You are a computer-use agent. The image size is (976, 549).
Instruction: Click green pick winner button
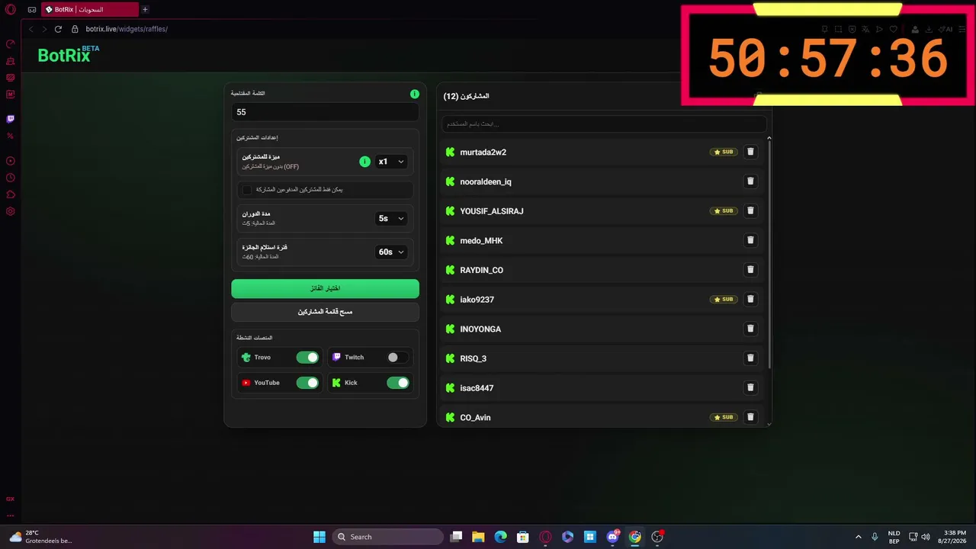coord(325,288)
